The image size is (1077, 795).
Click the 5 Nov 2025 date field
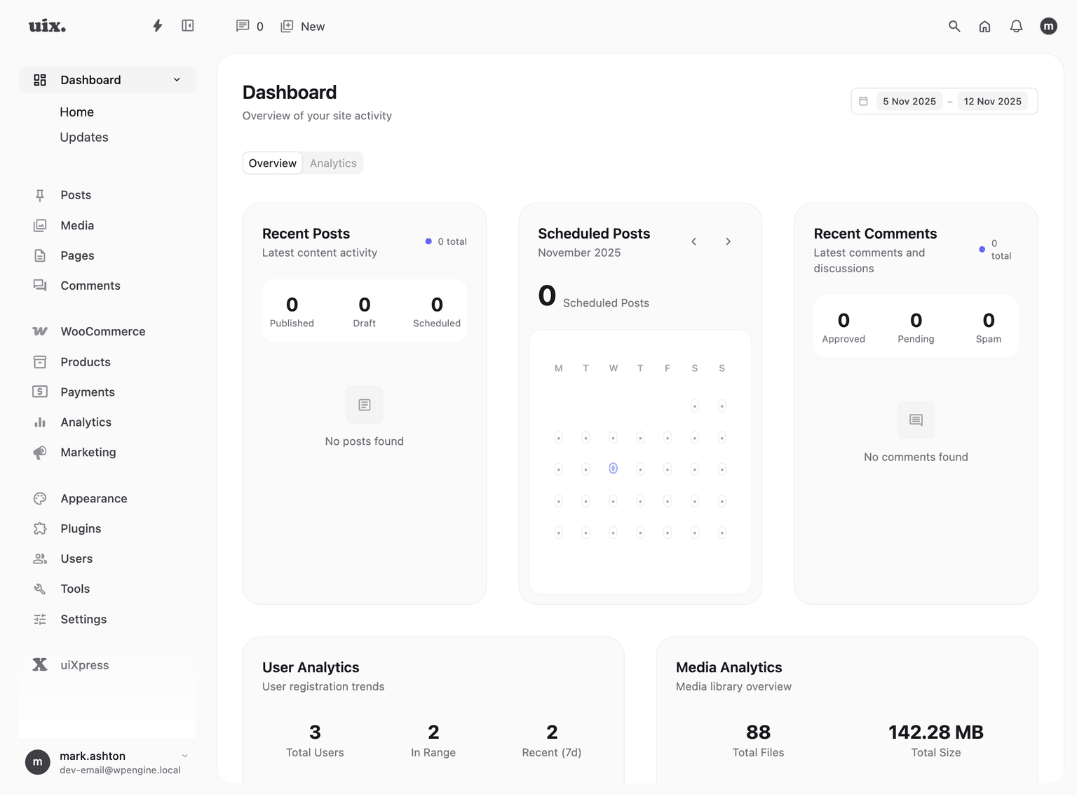[x=909, y=101]
